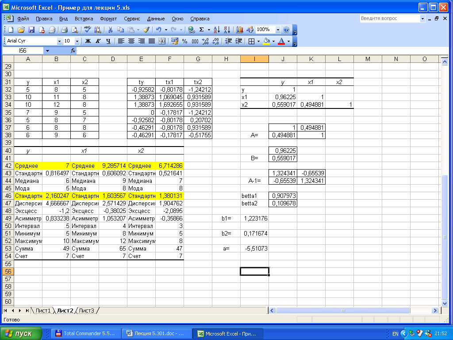453x340 pixels.
Task: Click in the Введите вопрос help box
Action: (389, 19)
